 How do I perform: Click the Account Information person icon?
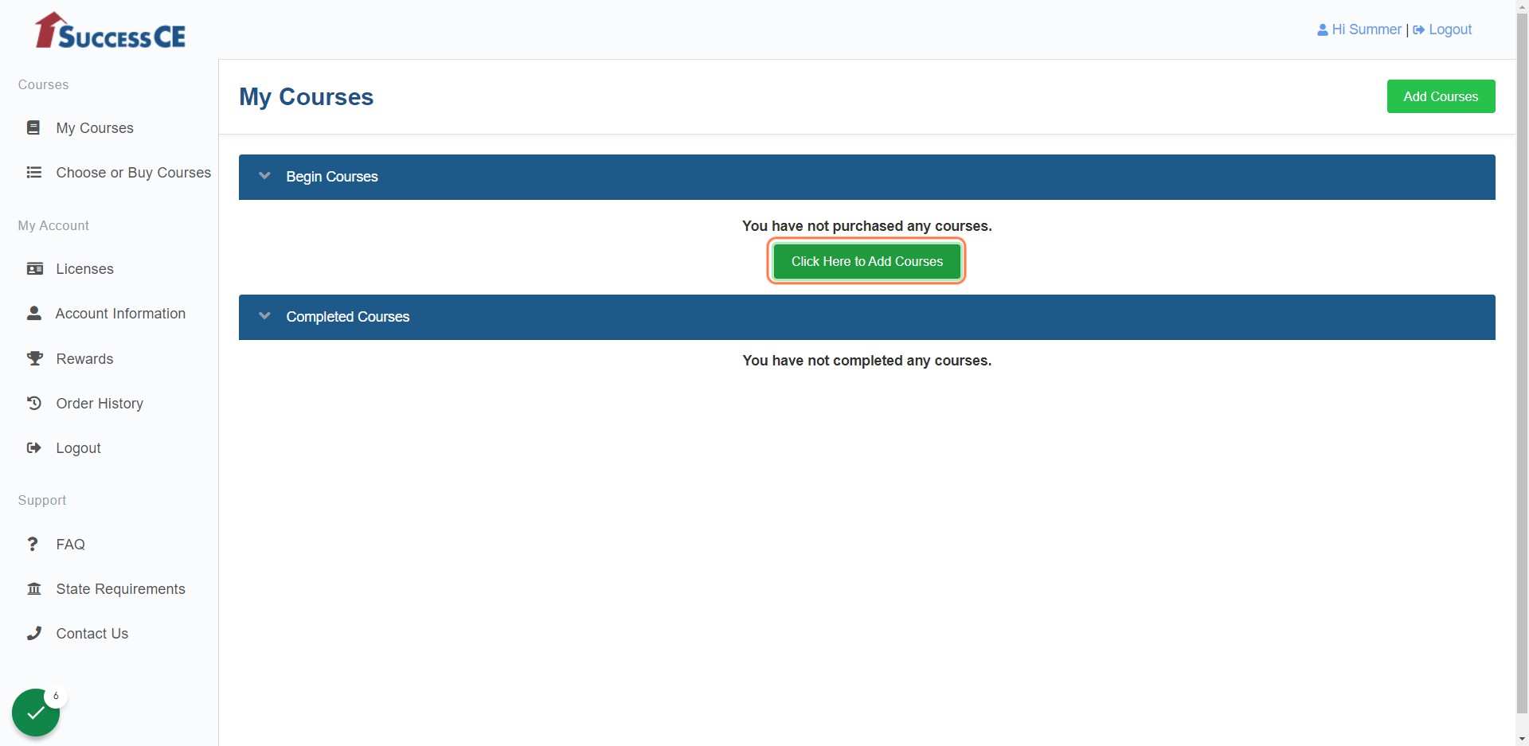[34, 313]
